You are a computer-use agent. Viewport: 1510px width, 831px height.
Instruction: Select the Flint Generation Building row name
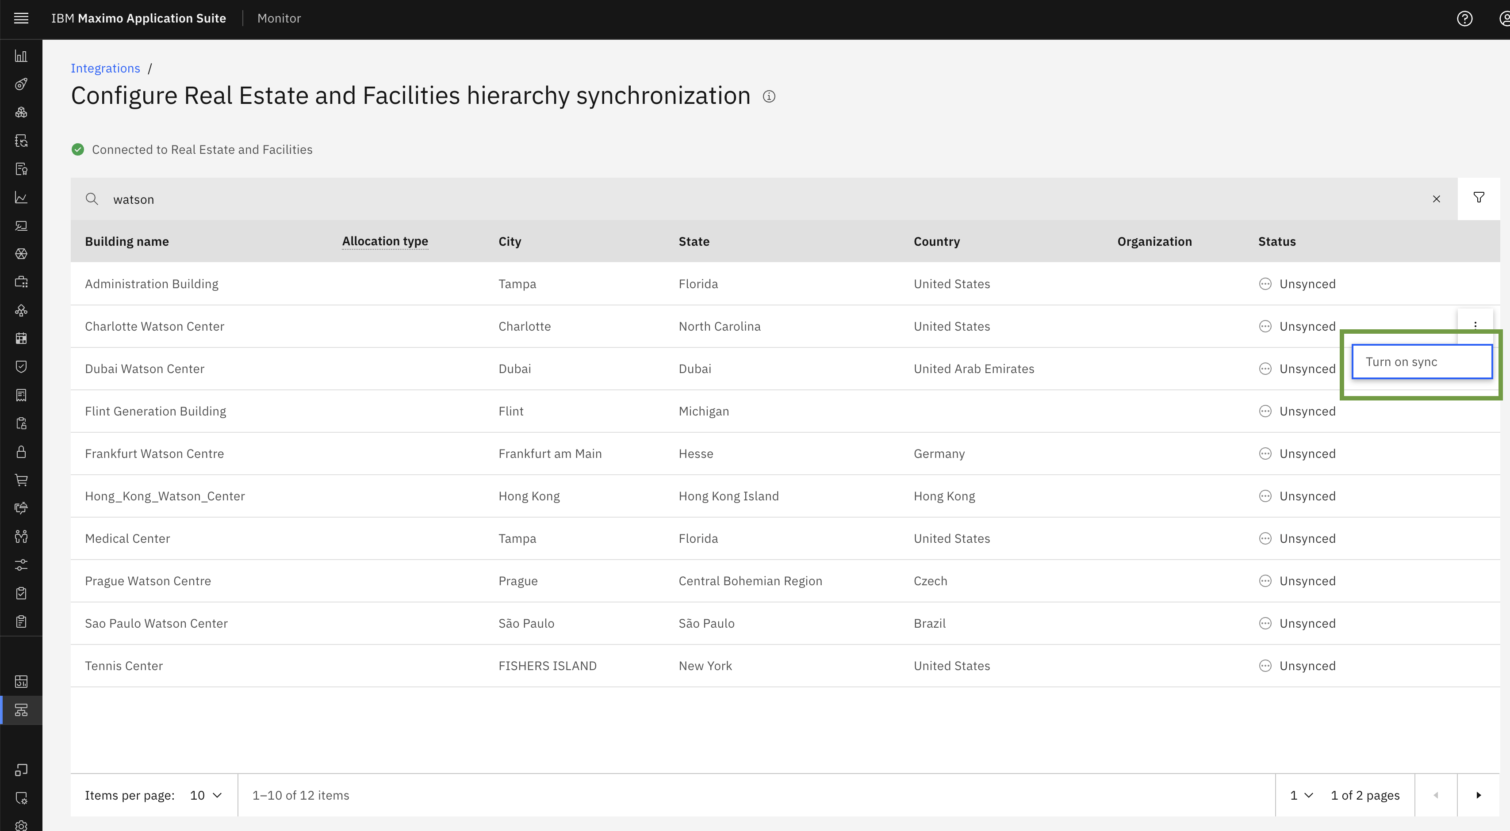click(155, 411)
